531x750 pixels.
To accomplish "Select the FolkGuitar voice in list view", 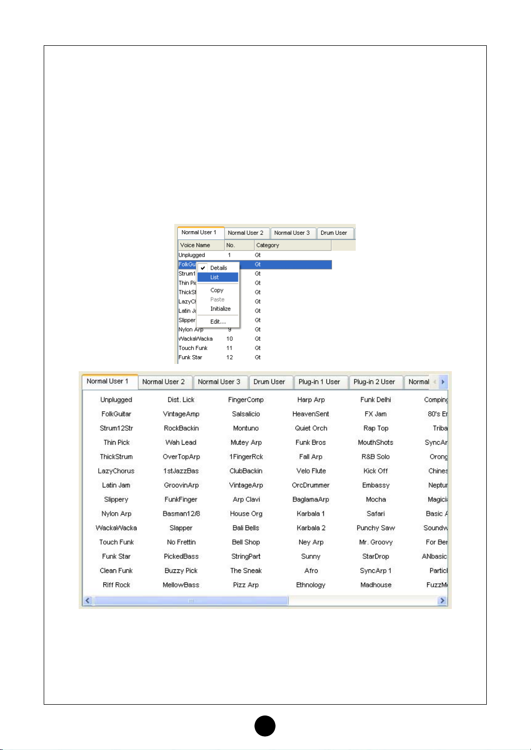I will 116,414.
